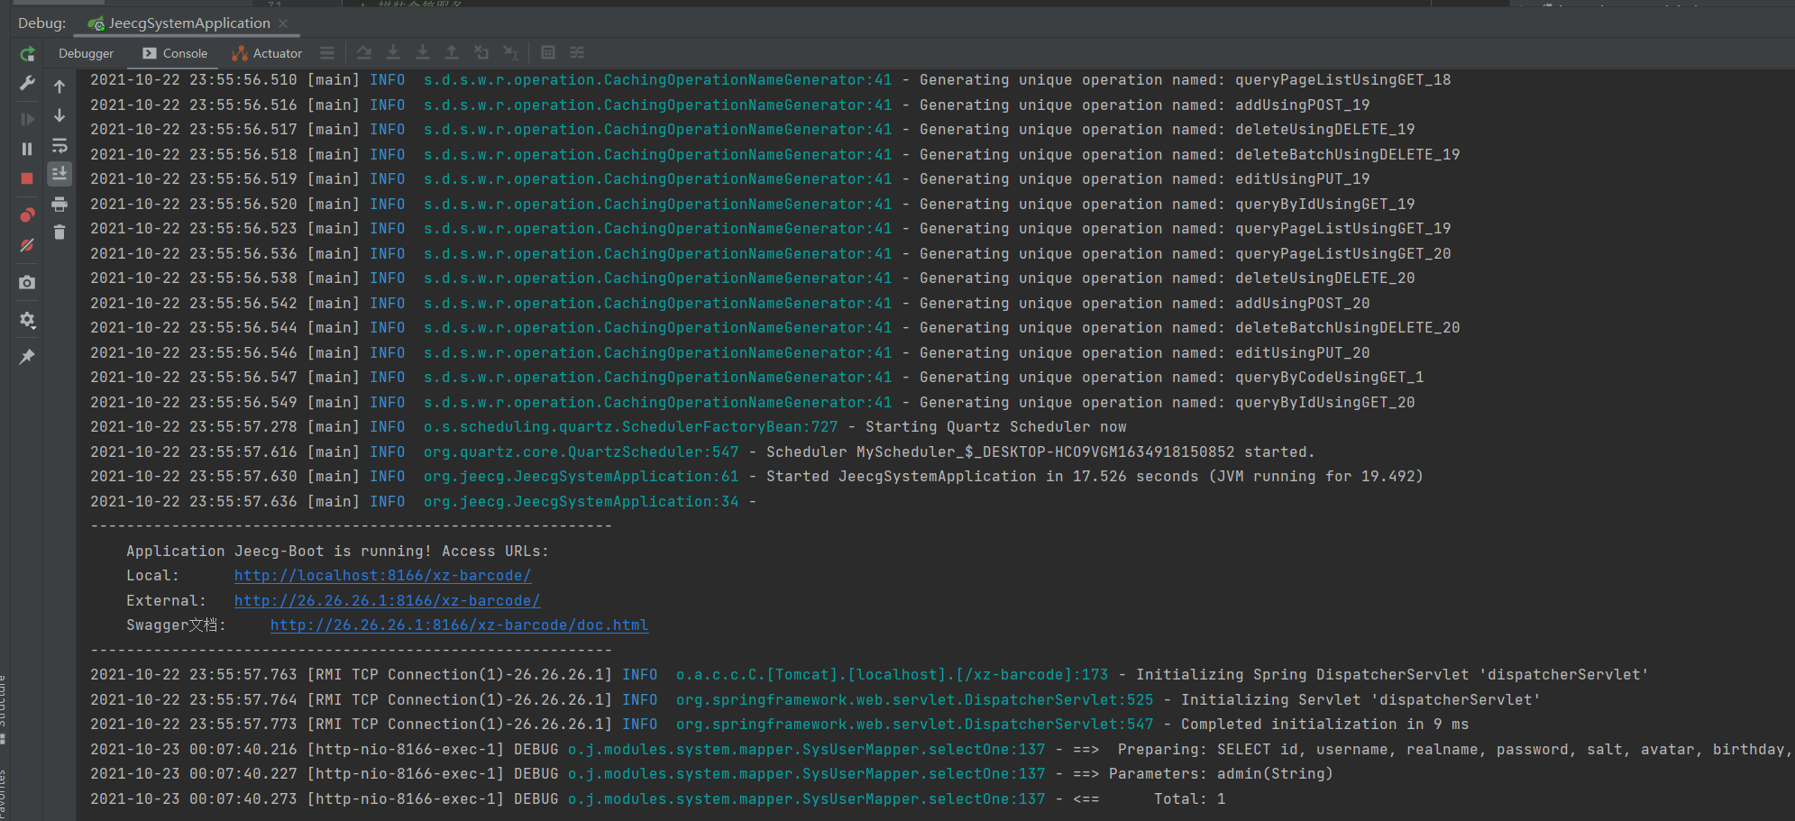
Task: Rerun JeecgSystemApplication with the rerun icon
Action: tap(27, 54)
